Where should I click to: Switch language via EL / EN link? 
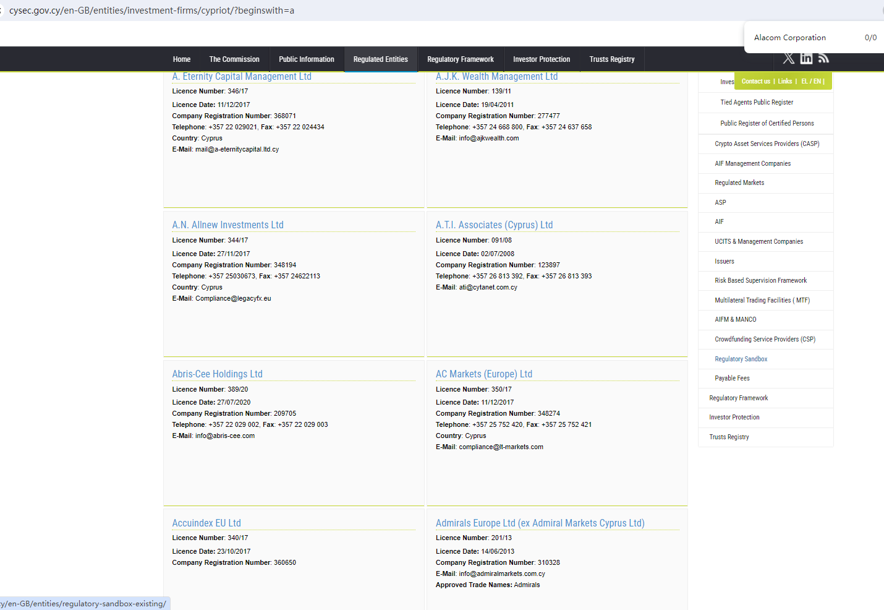(810, 81)
